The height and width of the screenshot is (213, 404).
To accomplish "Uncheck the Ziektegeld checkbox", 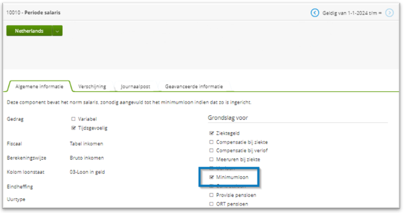I will [x=211, y=133].
